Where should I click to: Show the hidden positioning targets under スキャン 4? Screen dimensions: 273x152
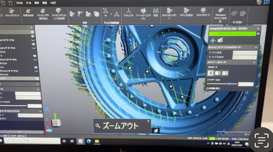36,71
